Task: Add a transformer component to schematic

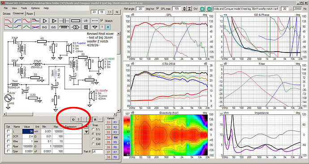Action: pos(75,27)
